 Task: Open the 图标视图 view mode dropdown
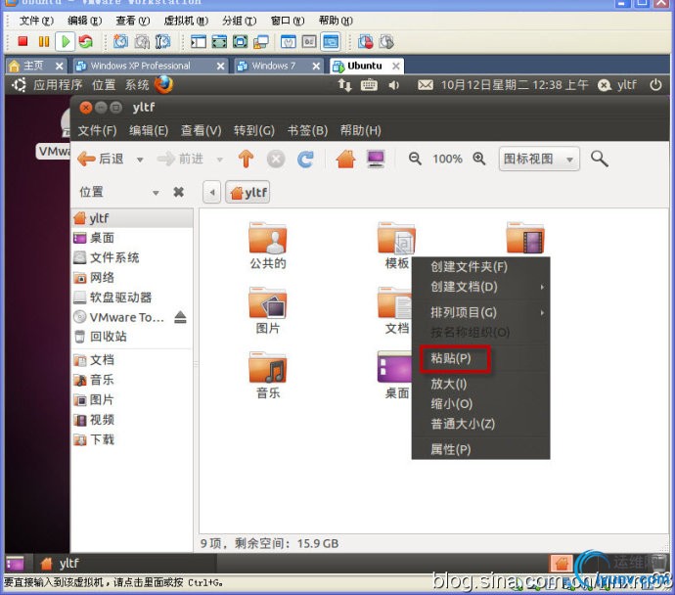(539, 159)
